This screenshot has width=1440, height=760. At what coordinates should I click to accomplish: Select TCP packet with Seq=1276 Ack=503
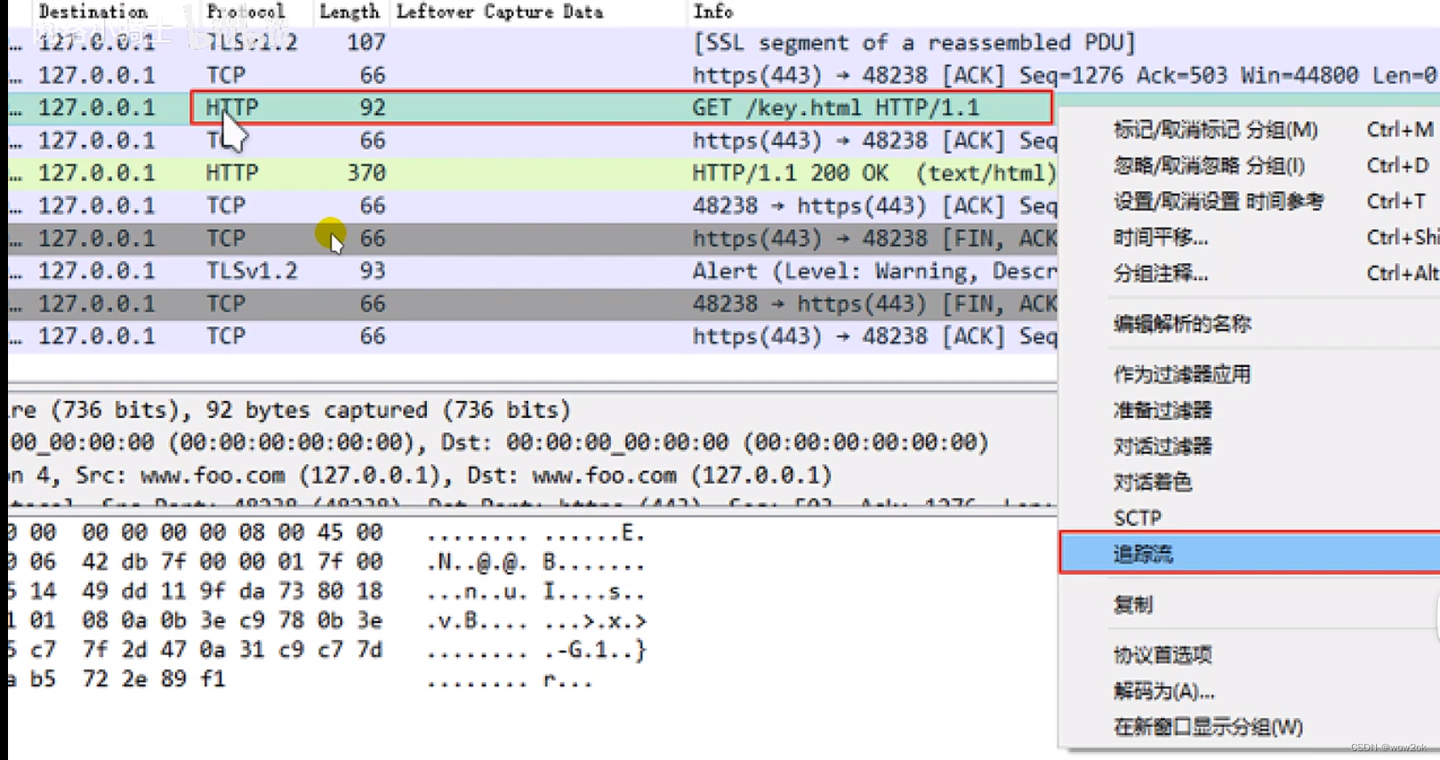(x=724, y=75)
